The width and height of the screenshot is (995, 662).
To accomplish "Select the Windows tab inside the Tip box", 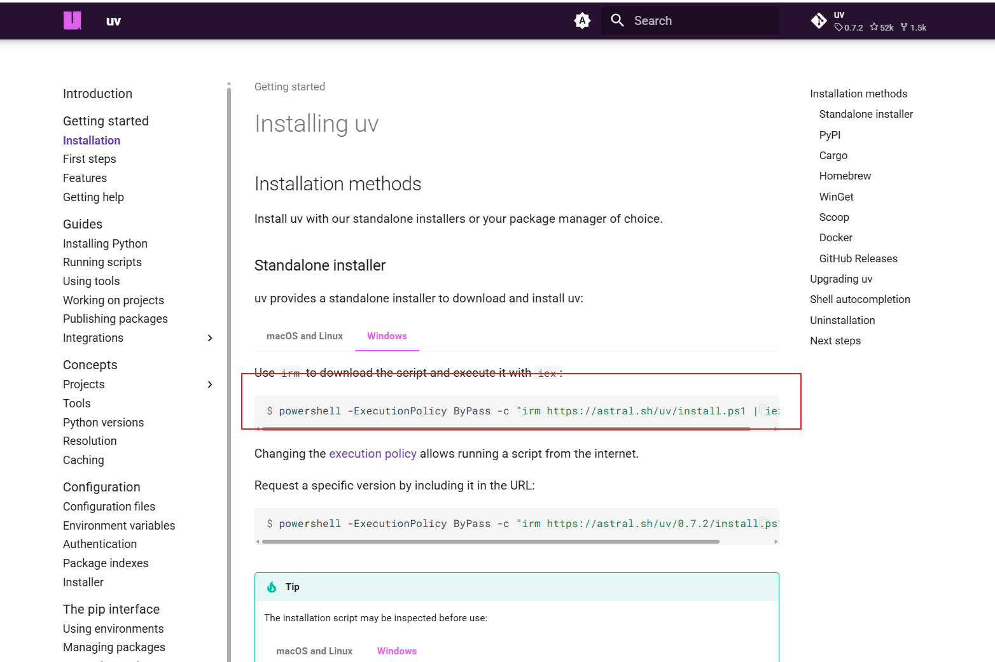I will click(x=396, y=651).
